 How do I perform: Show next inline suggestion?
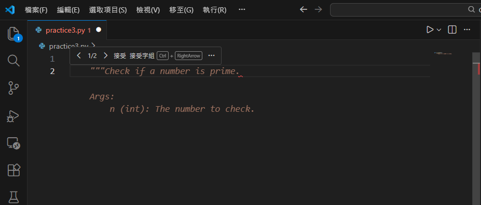click(x=105, y=55)
